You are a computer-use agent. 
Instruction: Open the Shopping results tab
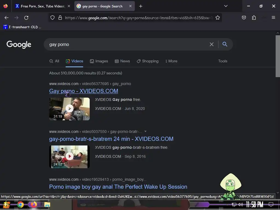click(148, 61)
